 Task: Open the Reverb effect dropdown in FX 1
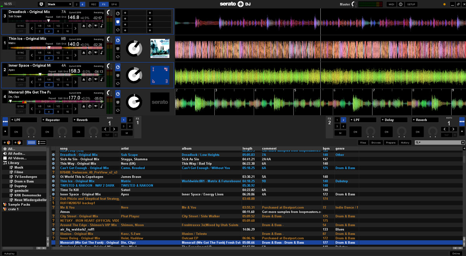point(85,120)
